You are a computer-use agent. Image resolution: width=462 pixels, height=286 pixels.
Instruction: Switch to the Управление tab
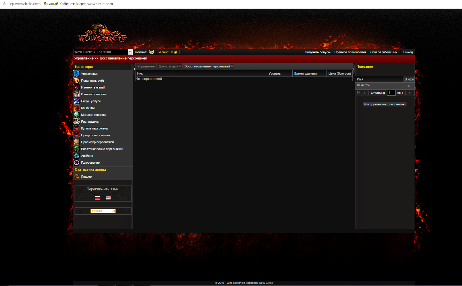[x=146, y=66]
